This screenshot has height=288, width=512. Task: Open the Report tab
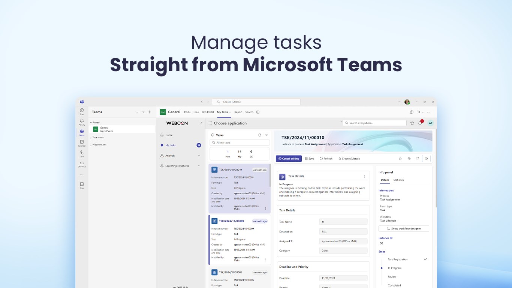(238, 112)
